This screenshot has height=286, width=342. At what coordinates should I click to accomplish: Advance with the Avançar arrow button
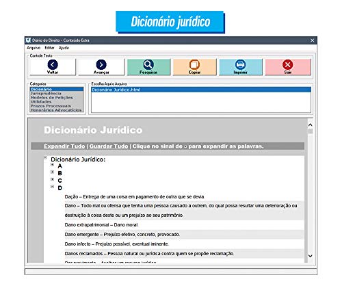click(x=101, y=67)
